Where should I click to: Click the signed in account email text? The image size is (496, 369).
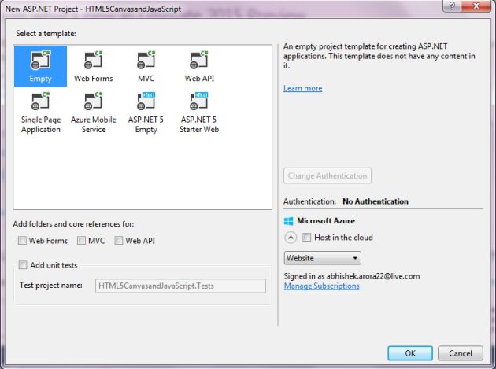373,276
